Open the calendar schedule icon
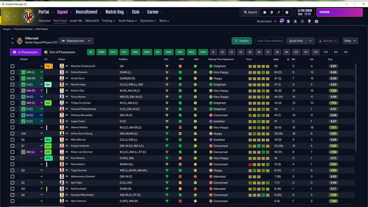Screen dimensions: 368x207 (316, 21)
